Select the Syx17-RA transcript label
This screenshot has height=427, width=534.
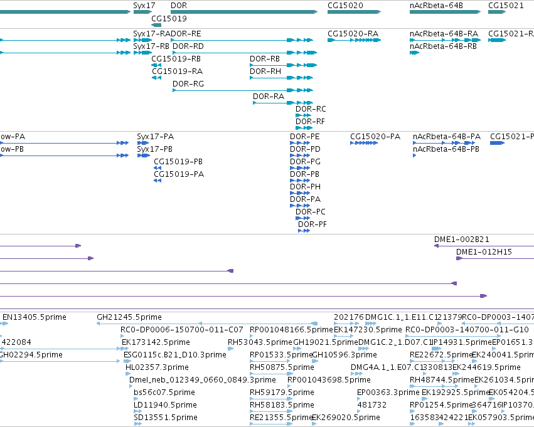click(152, 34)
